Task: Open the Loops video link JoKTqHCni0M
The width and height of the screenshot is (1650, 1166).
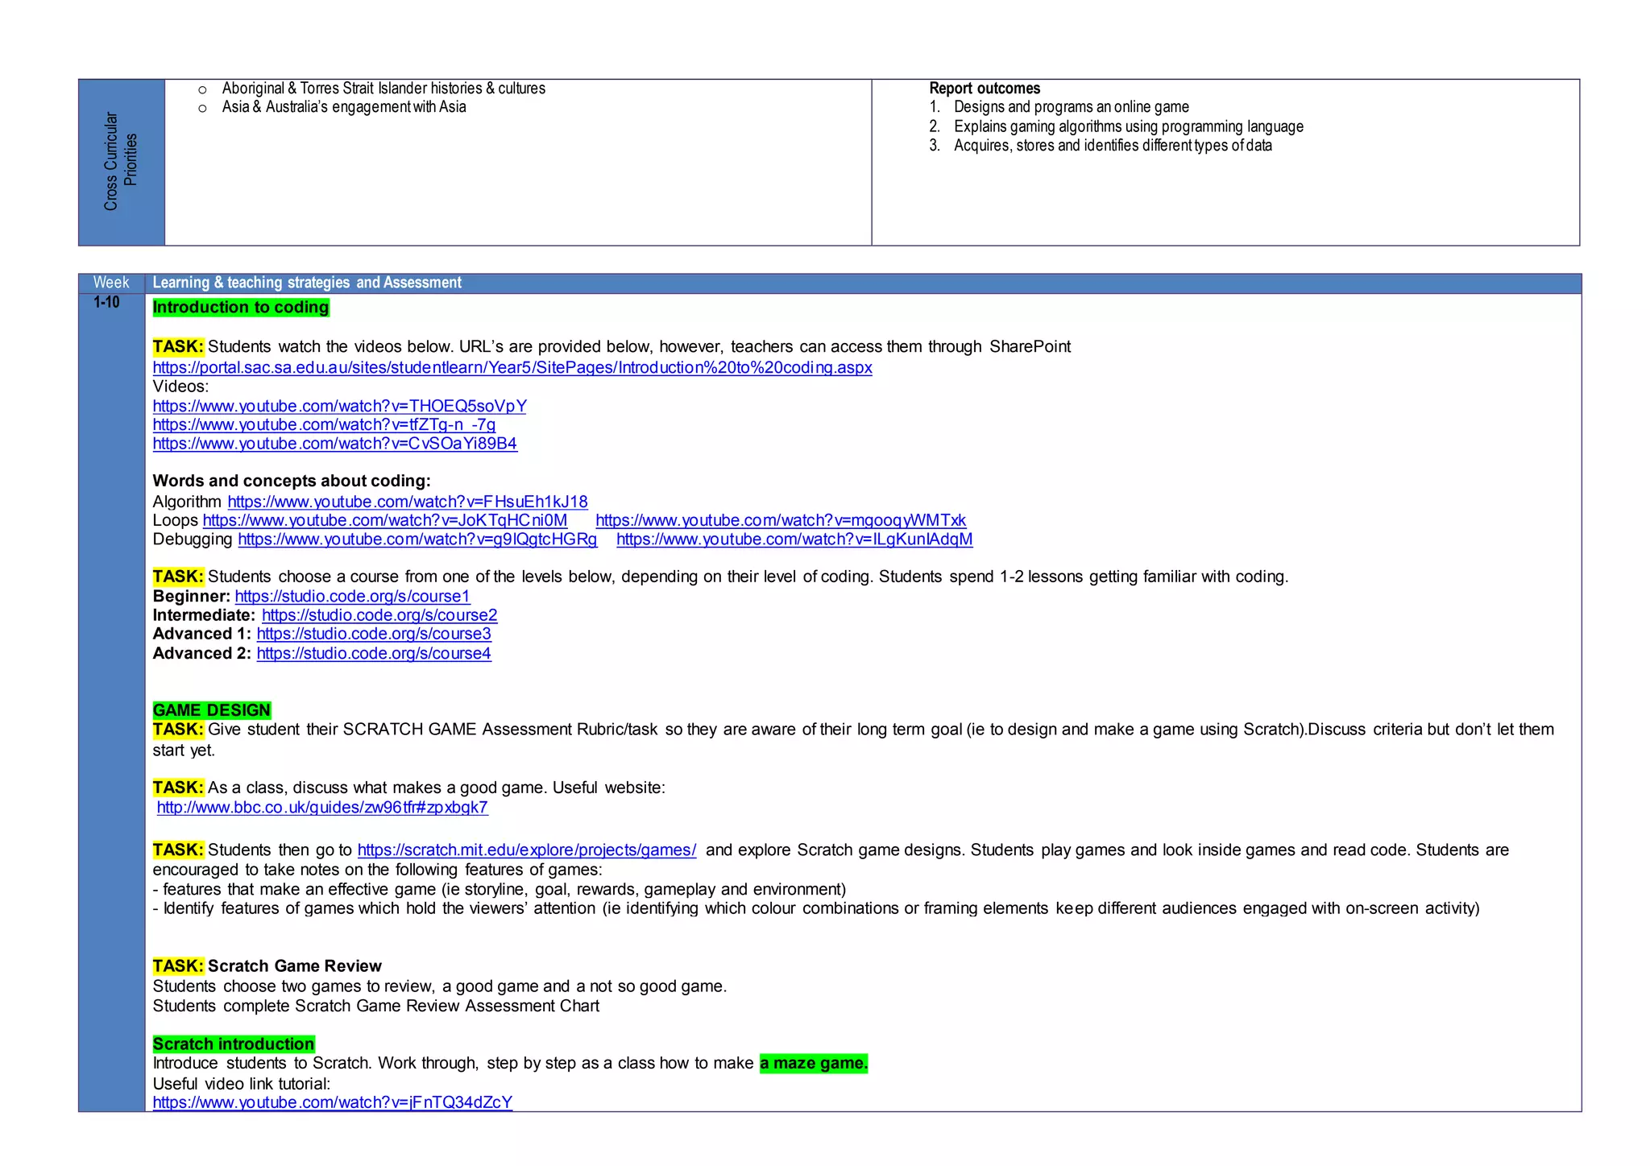Action: click(385, 520)
